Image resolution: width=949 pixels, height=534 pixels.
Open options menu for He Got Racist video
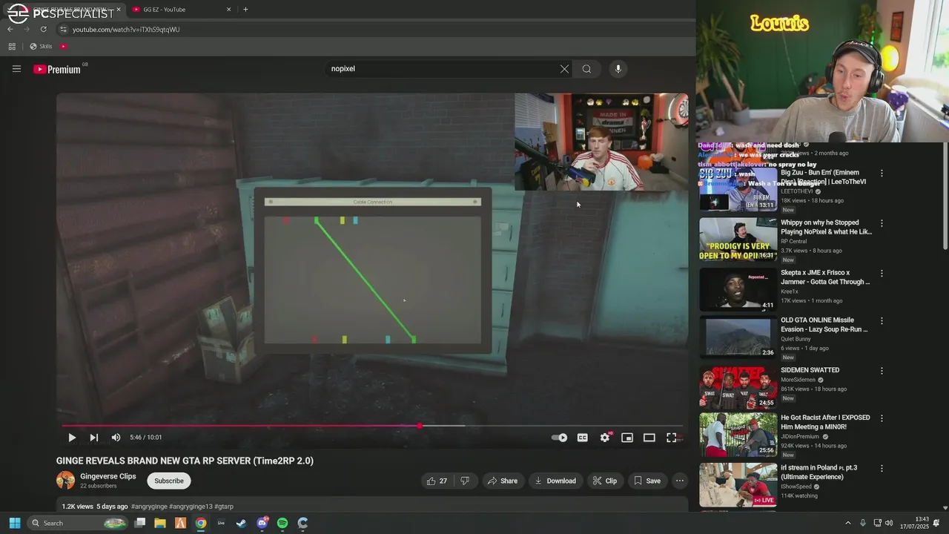click(x=882, y=418)
